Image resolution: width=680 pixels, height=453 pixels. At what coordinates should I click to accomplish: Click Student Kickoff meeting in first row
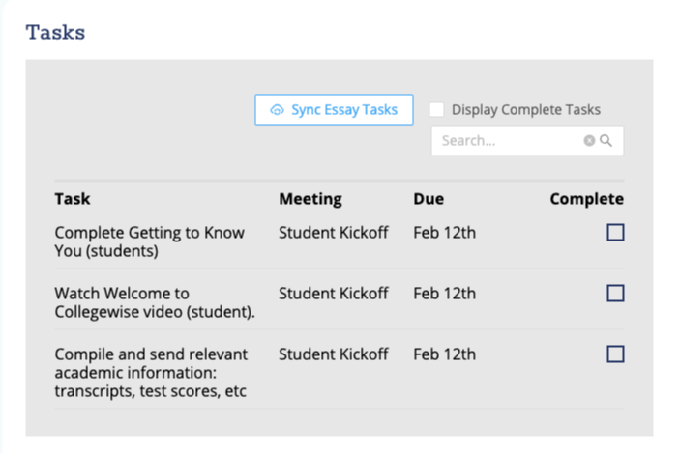click(333, 233)
